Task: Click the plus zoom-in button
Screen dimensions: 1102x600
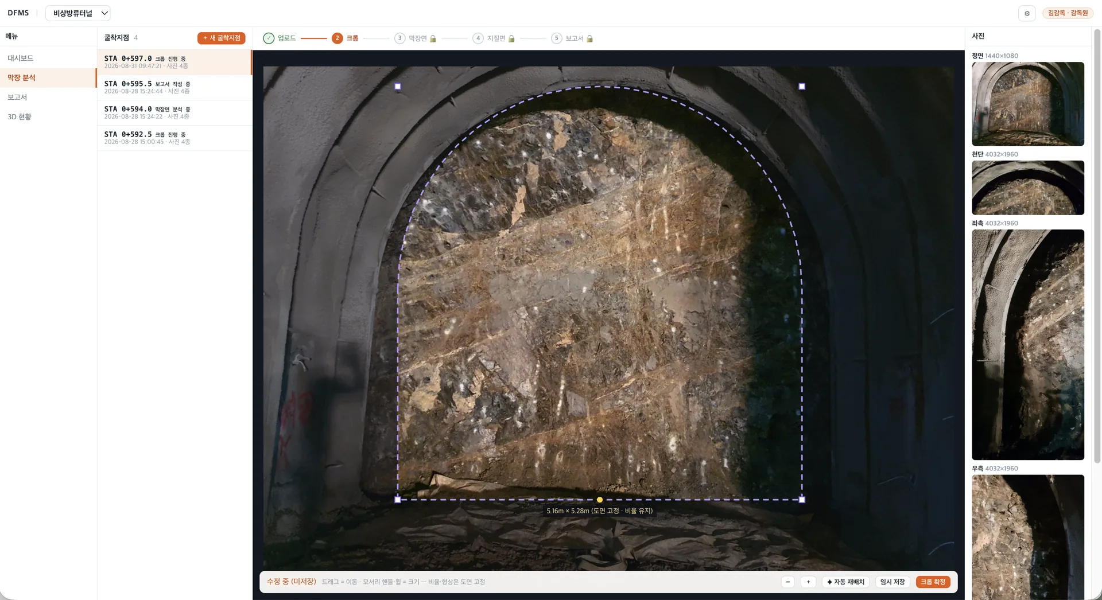Action: 808,582
